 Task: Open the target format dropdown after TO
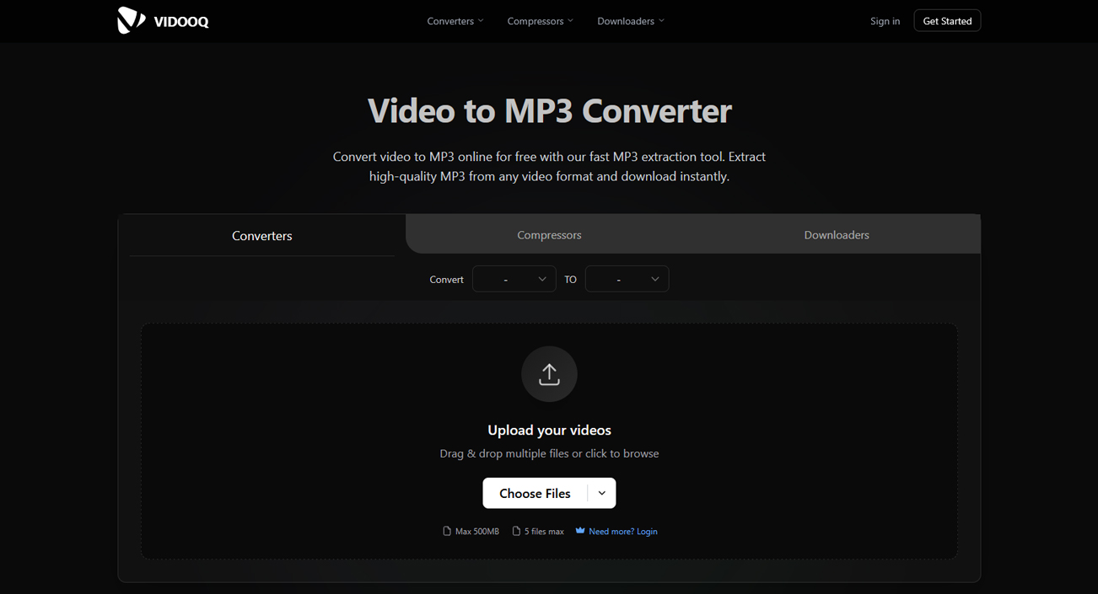[627, 279]
